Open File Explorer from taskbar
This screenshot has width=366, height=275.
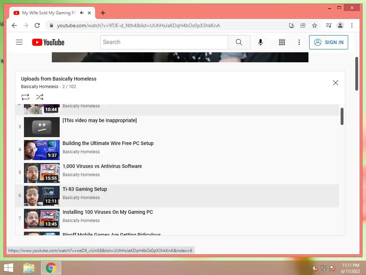tap(29, 268)
